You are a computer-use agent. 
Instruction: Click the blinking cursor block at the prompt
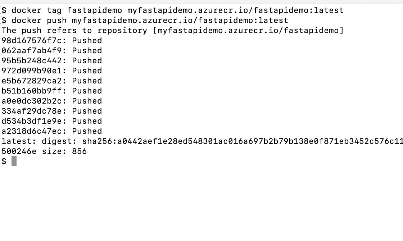[x=14, y=162]
